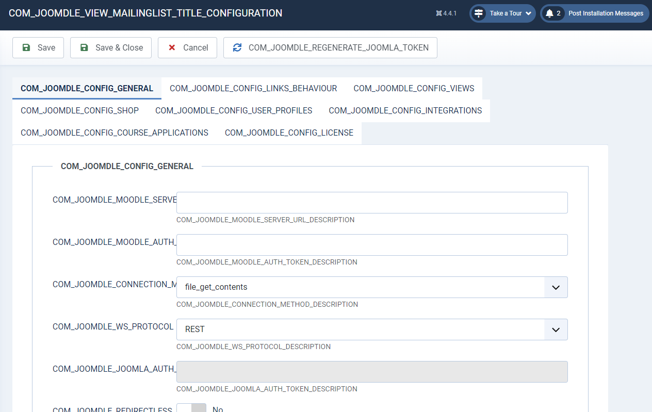Image resolution: width=652 pixels, height=412 pixels.
Task: Focus the Moodle server URL input field
Action: pos(372,203)
